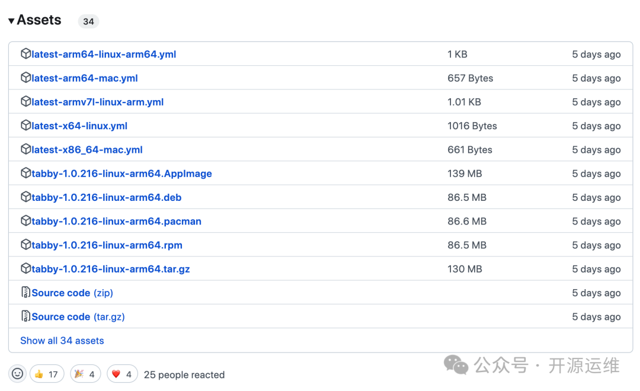Viewport: 640px width, 391px height.
Task: Click package icon beside tabby-1.0.216-linux-arm64.deb
Action: click(x=25, y=197)
